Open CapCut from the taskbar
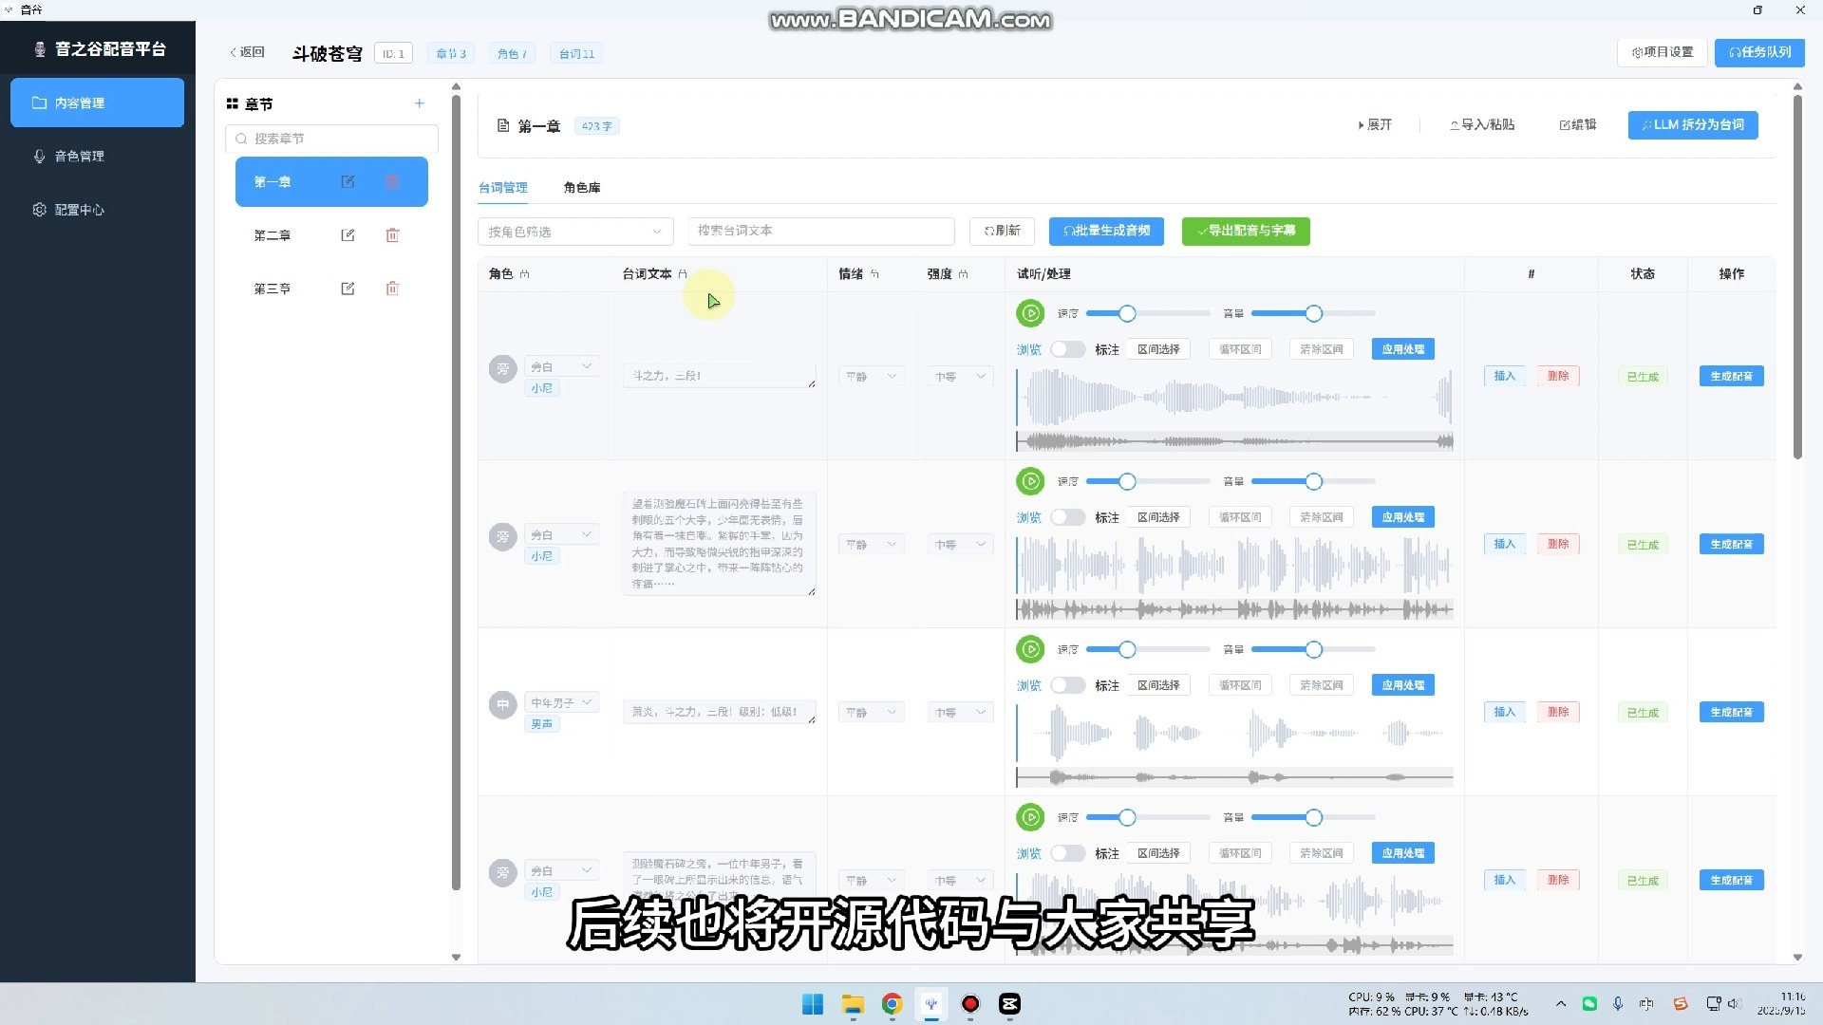1823x1025 pixels. (1009, 1004)
